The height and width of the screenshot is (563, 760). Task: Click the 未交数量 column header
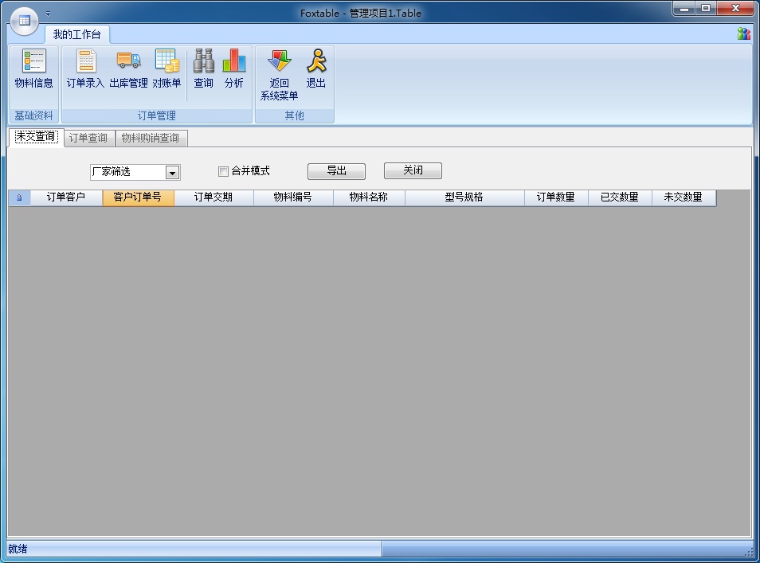(683, 197)
